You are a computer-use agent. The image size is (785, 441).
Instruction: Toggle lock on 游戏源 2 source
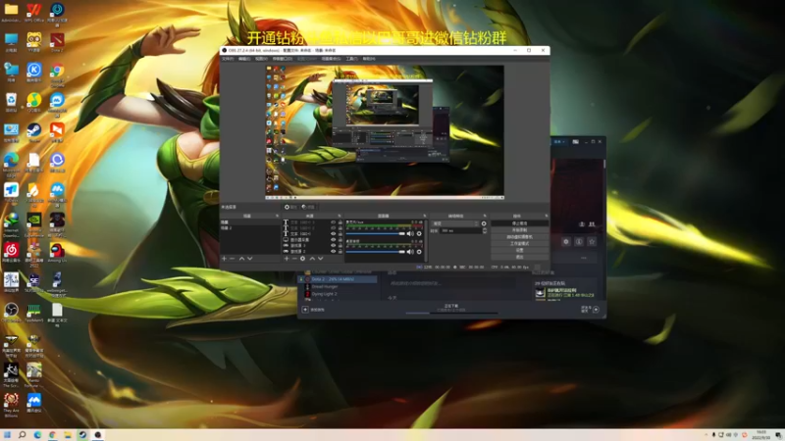pos(340,252)
